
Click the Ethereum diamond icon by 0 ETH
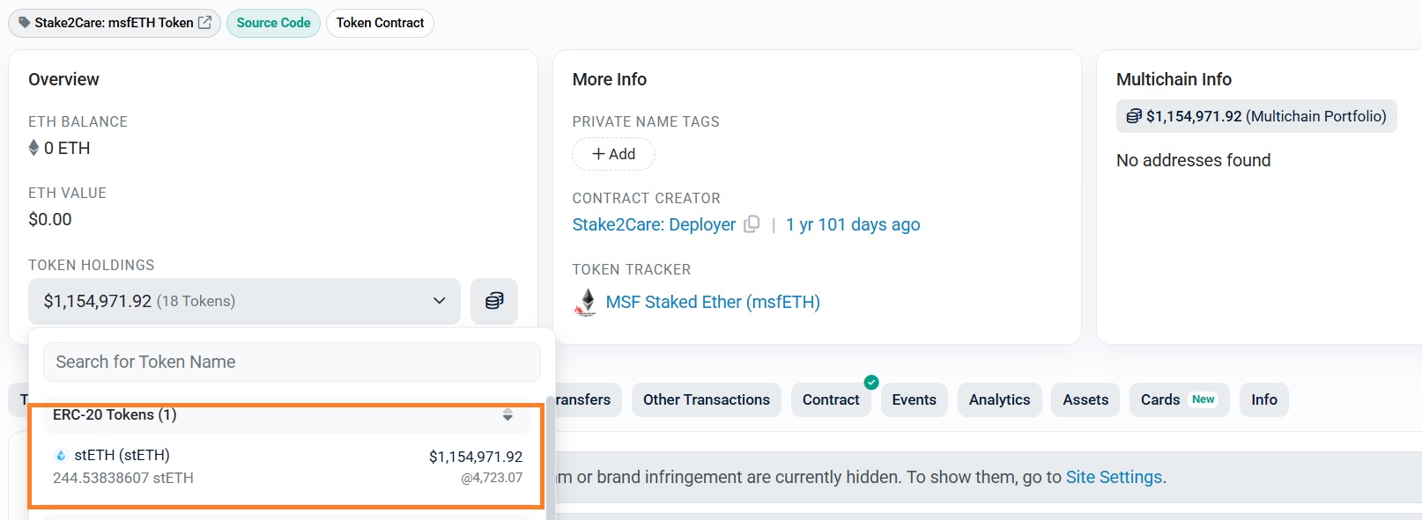pos(34,148)
